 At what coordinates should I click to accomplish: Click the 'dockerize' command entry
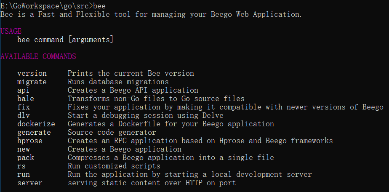point(36,124)
